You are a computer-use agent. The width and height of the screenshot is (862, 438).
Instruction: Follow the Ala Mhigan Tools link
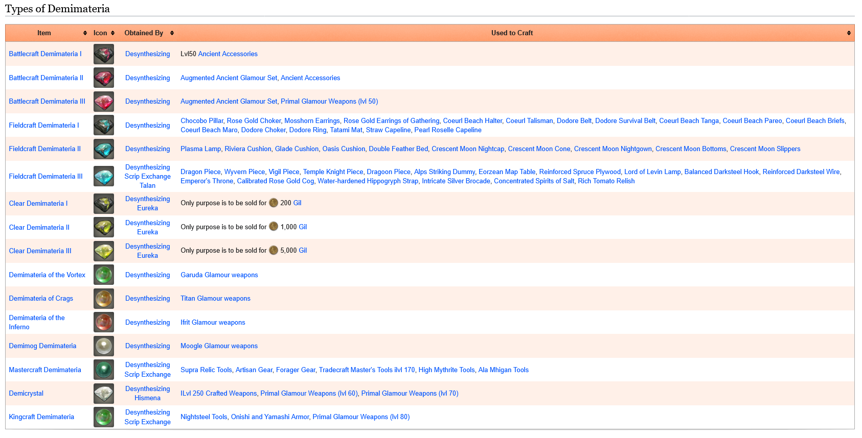504,370
